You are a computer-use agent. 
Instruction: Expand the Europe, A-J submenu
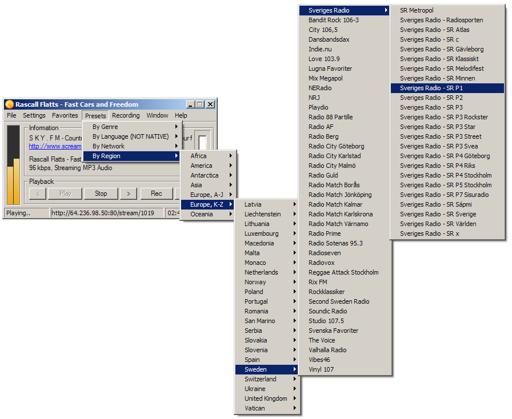pyautogui.click(x=208, y=195)
